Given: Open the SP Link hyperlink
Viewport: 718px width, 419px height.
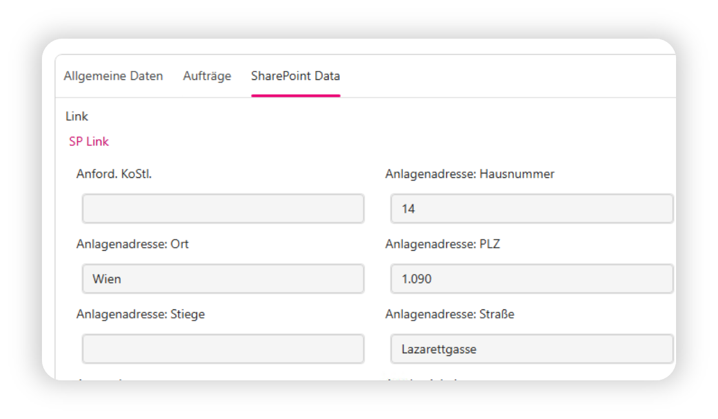Looking at the screenshot, I should click(89, 142).
